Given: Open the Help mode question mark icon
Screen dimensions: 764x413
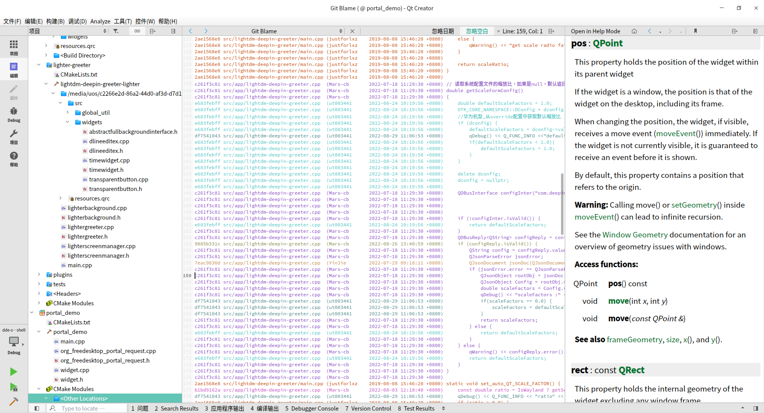Looking at the screenshot, I should coord(14,158).
